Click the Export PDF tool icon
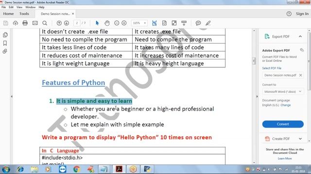This screenshot has width=311, height=174. (267, 37)
